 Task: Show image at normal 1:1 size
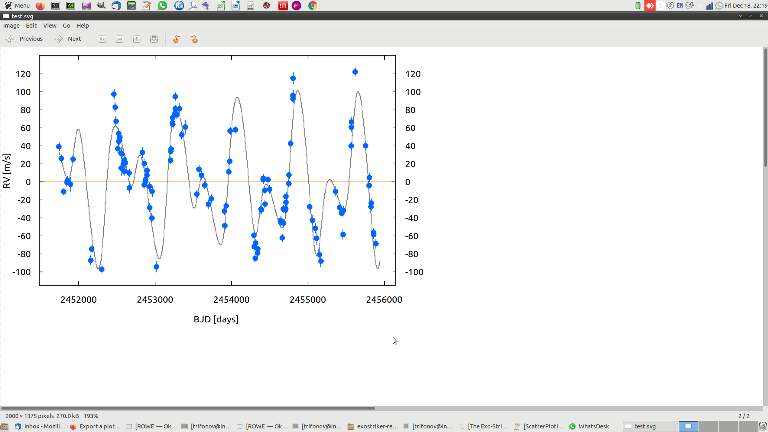(x=136, y=38)
